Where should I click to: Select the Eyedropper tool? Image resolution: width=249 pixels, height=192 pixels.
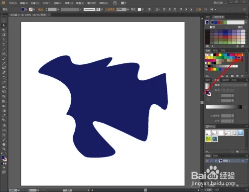(3, 115)
